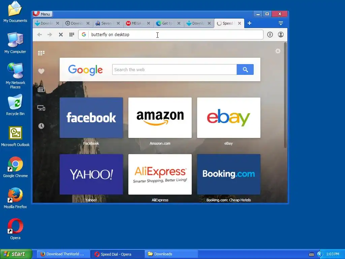345x259 pixels.
Task: Open the eBay speed dial tile
Action: [x=229, y=118]
